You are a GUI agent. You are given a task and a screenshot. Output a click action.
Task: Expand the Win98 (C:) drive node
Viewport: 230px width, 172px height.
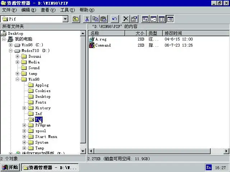point(10,45)
